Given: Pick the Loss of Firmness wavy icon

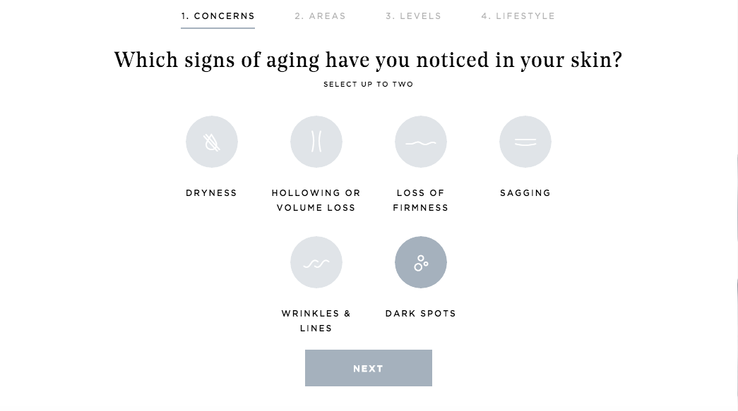Looking at the screenshot, I should (x=421, y=142).
